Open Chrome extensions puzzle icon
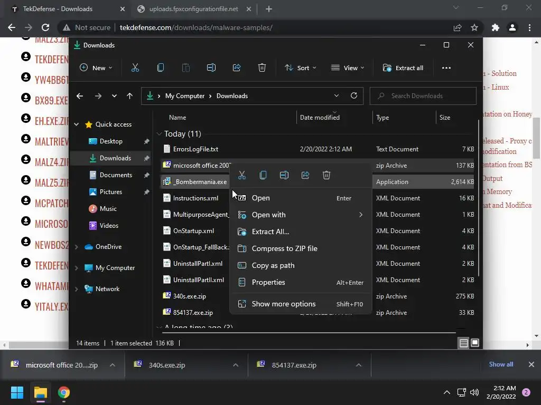 [496, 27]
